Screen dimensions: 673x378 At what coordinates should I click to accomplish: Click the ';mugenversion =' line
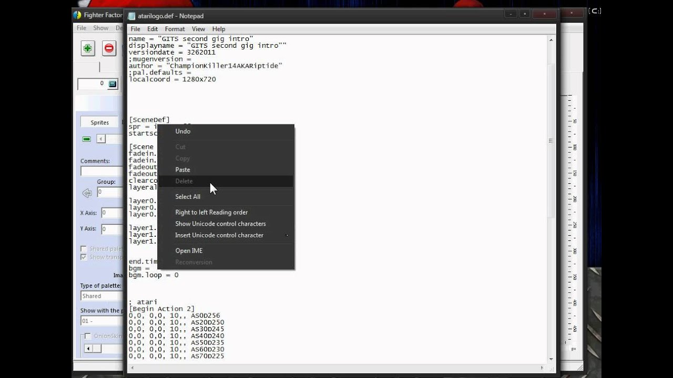click(160, 59)
